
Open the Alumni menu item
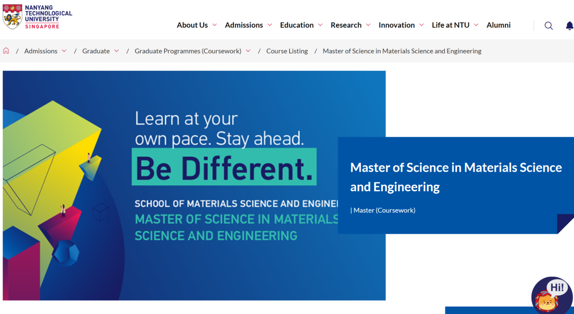[499, 25]
